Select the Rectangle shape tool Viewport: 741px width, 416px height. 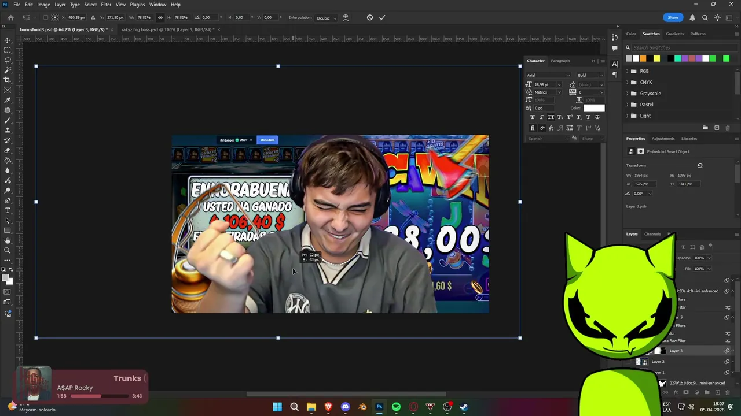8,231
